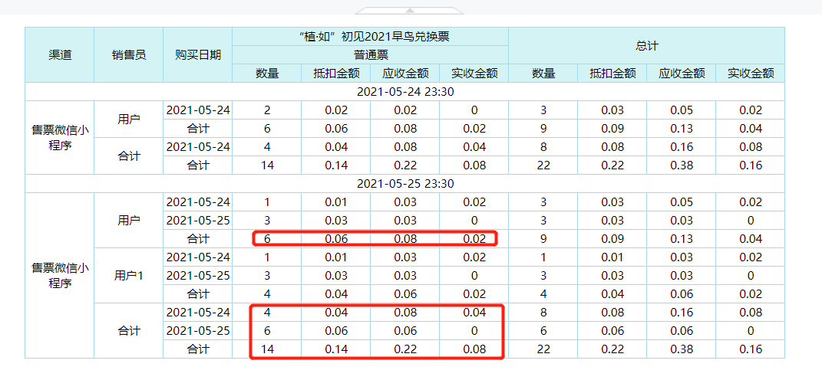The image size is (822, 380).
Task: Click the 应收金额 header under 总计
Action: pyautogui.click(x=681, y=74)
